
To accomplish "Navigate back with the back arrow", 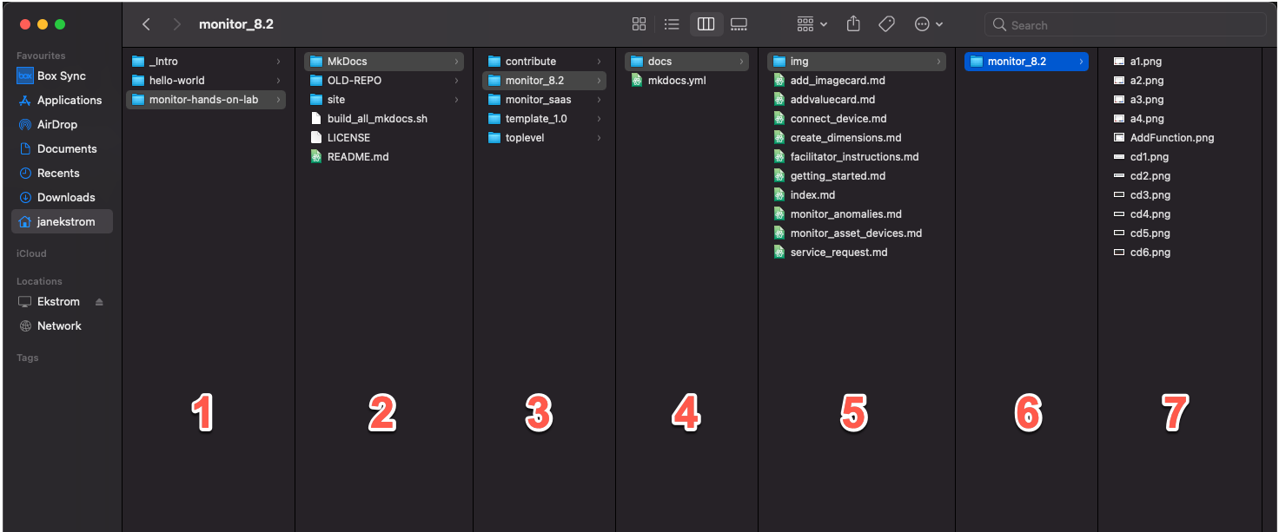I will pyautogui.click(x=146, y=24).
